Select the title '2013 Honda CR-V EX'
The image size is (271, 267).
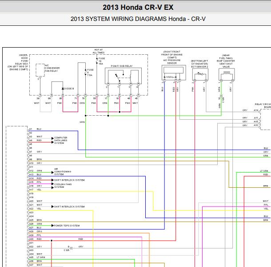pyautogui.click(x=138, y=8)
